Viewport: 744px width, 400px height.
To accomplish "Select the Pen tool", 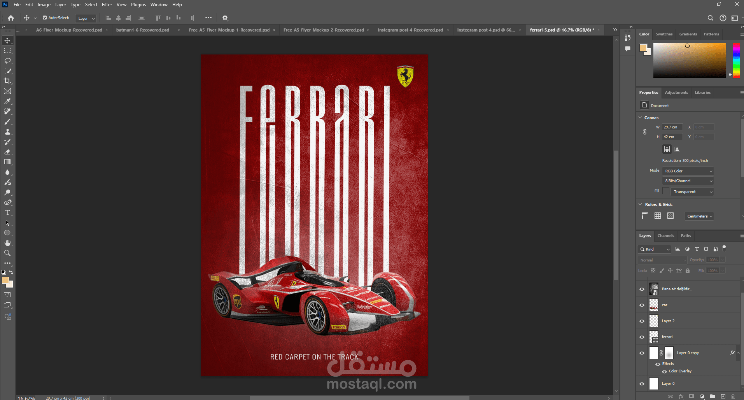I will coord(7,202).
